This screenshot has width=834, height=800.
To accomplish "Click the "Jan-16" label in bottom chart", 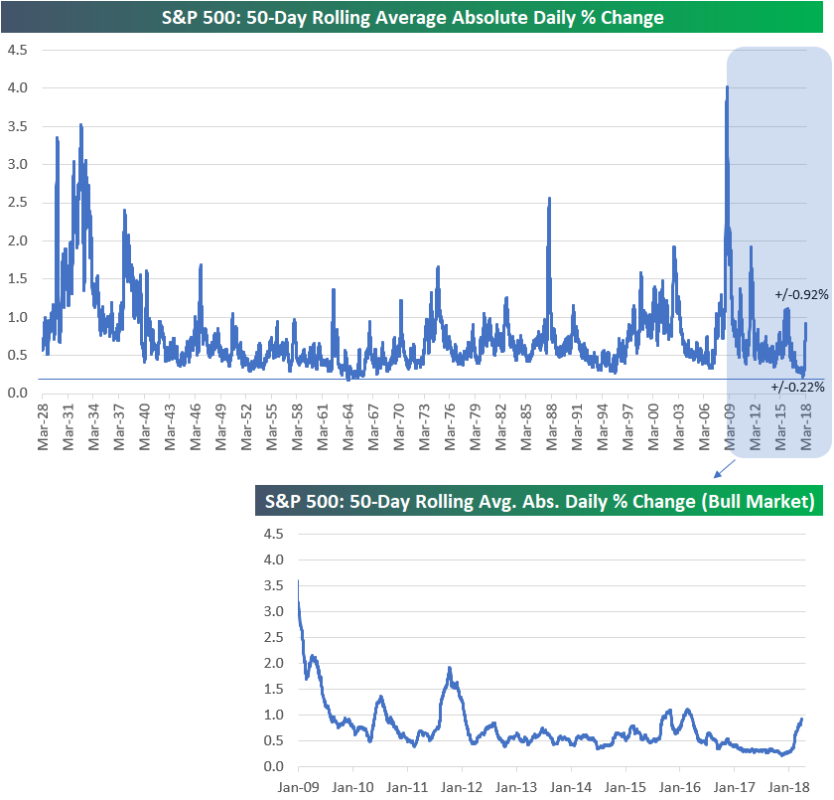I will tap(680, 787).
